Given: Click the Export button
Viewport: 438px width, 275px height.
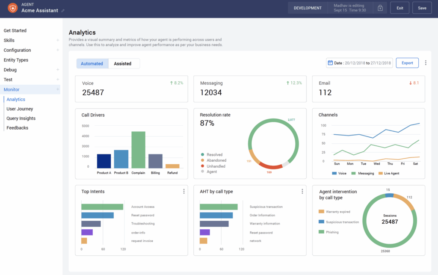Looking at the screenshot, I should click(x=407, y=63).
